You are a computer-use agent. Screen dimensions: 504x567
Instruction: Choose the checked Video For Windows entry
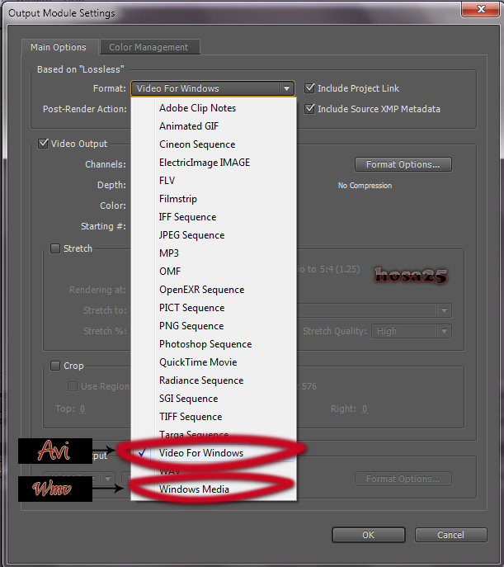coord(214,453)
